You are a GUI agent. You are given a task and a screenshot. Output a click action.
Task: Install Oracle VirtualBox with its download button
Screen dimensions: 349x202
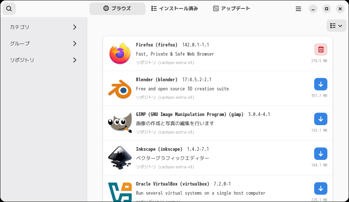pyautogui.click(x=320, y=188)
